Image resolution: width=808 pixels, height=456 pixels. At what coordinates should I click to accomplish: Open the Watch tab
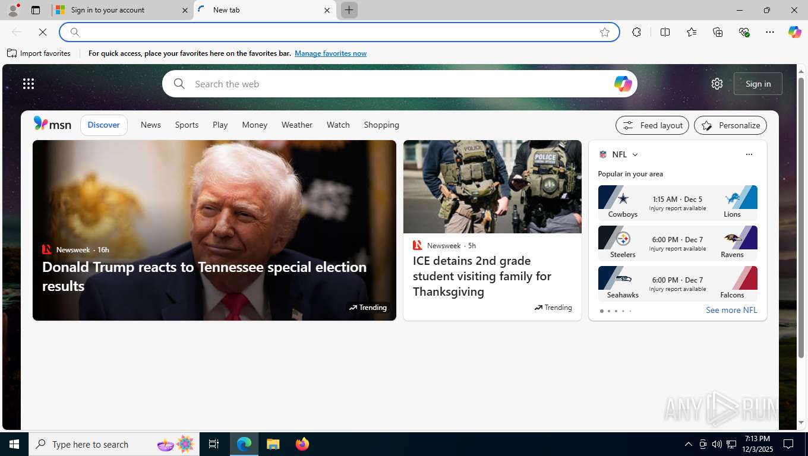click(338, 125)
